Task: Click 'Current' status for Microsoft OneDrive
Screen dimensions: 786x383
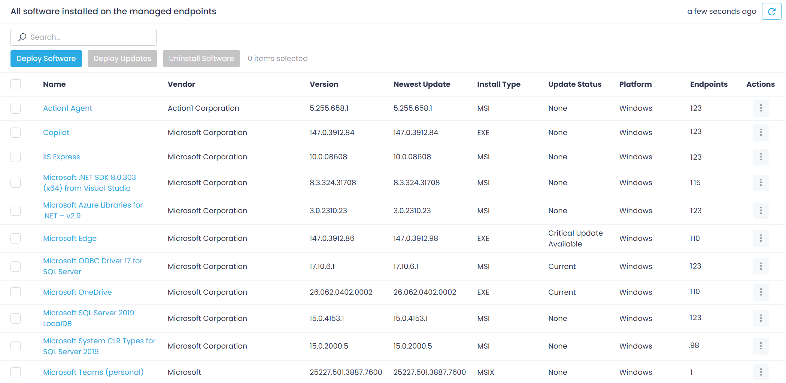Action: [x=562, y=292]
